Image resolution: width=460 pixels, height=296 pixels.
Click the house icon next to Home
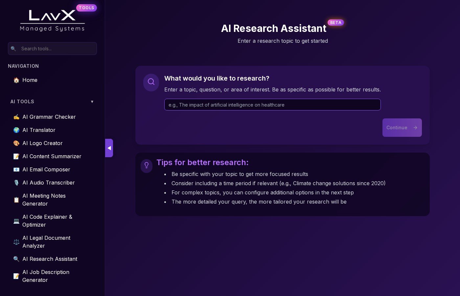[x=16, y=80]
